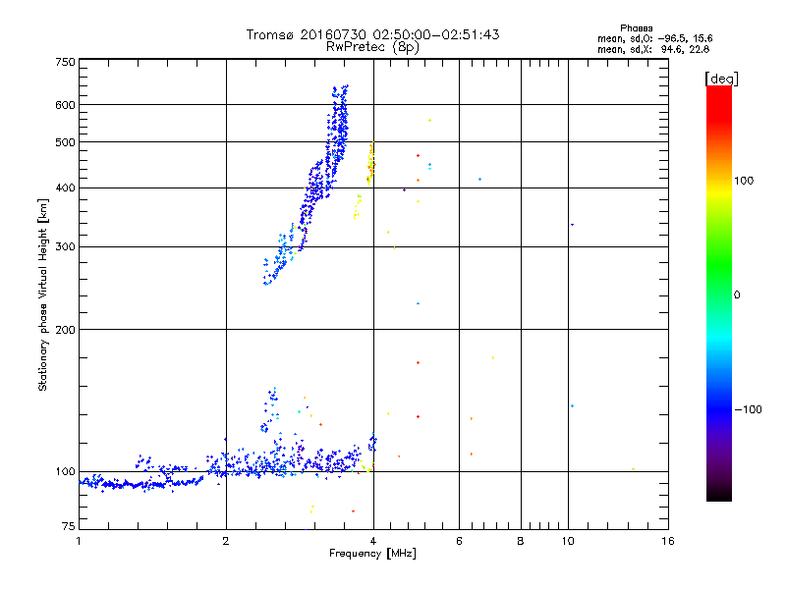
Task: Click the colorbar label "-100"
Action: [x=748, y=409]
